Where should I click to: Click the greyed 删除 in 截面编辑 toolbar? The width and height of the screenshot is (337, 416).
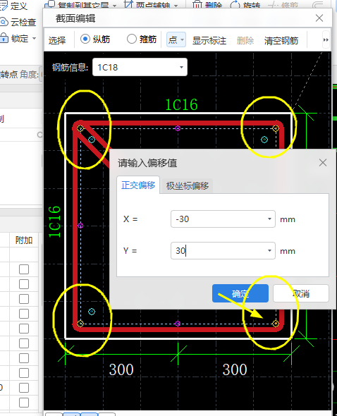click(245, 41)
